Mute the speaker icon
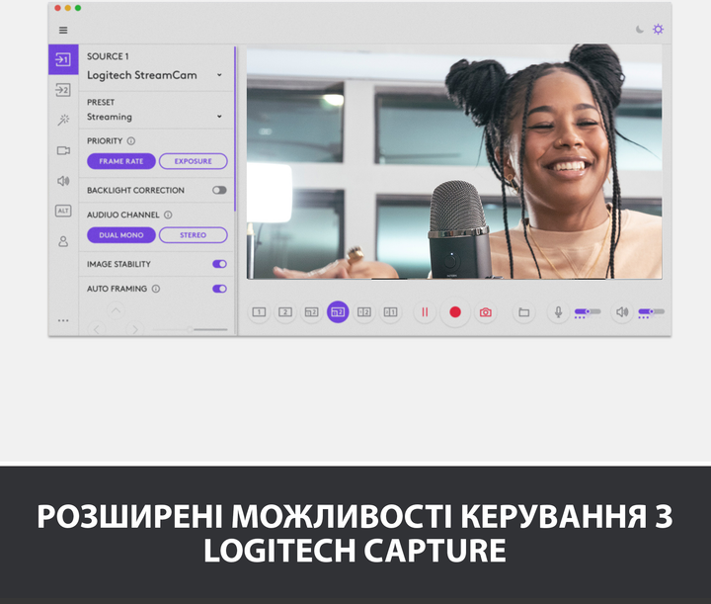The width and height of the screenshot is (711, 604). tap(622, 311)
